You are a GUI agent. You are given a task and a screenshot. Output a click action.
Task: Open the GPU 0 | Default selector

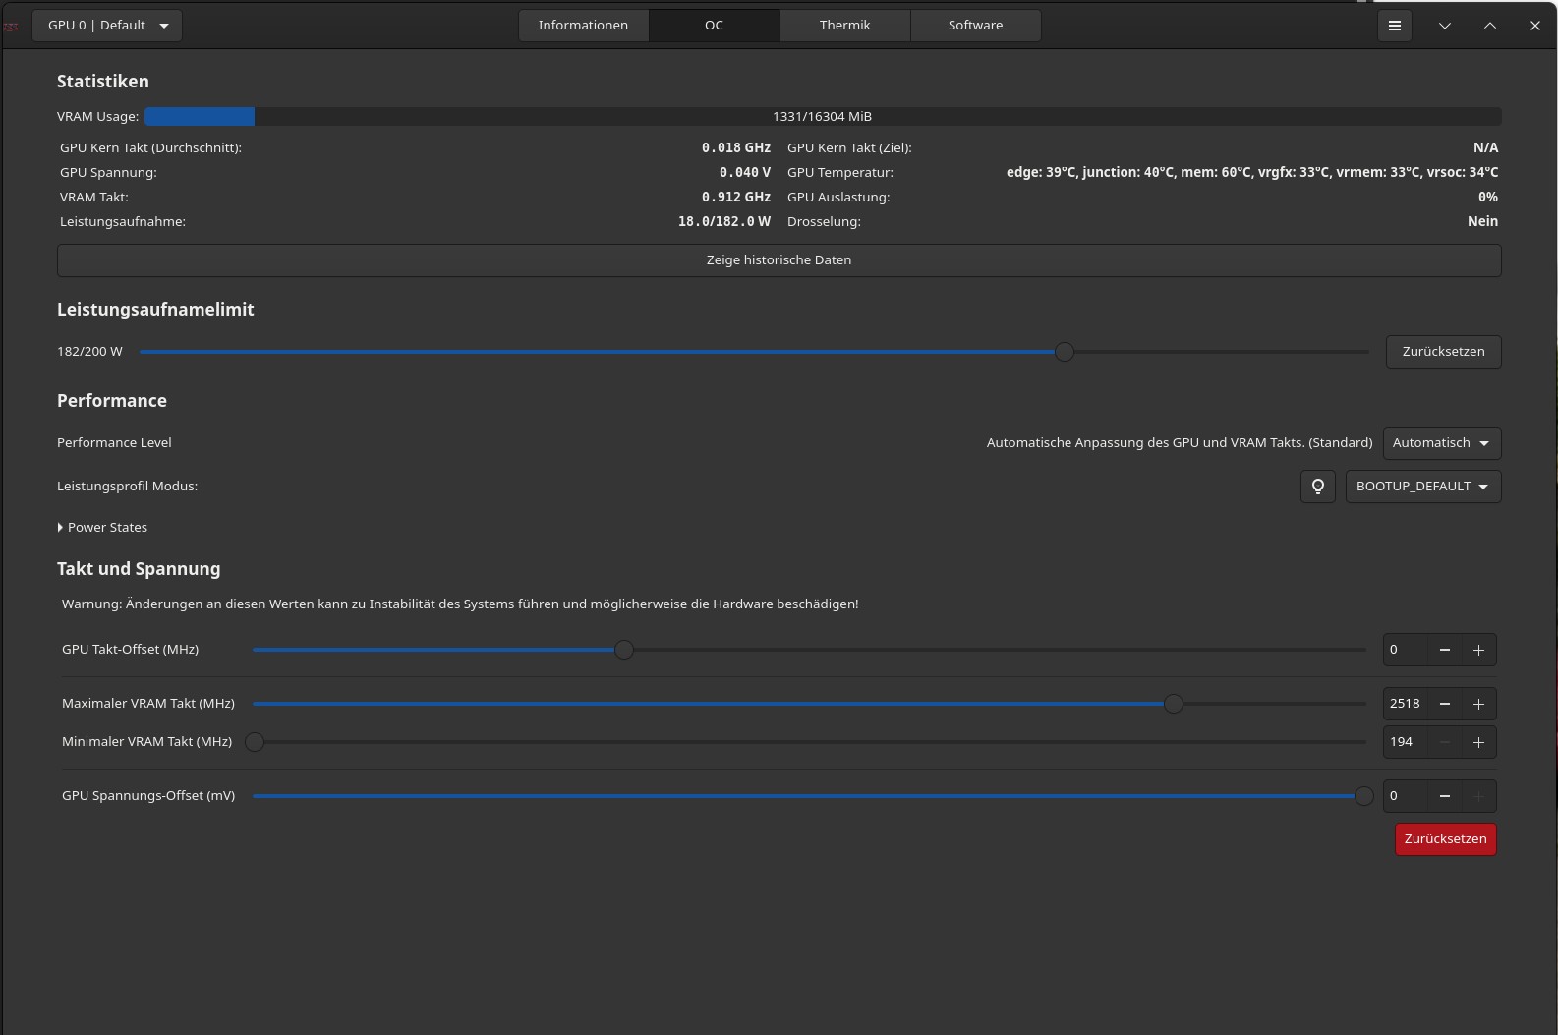(x=107, y=26)
